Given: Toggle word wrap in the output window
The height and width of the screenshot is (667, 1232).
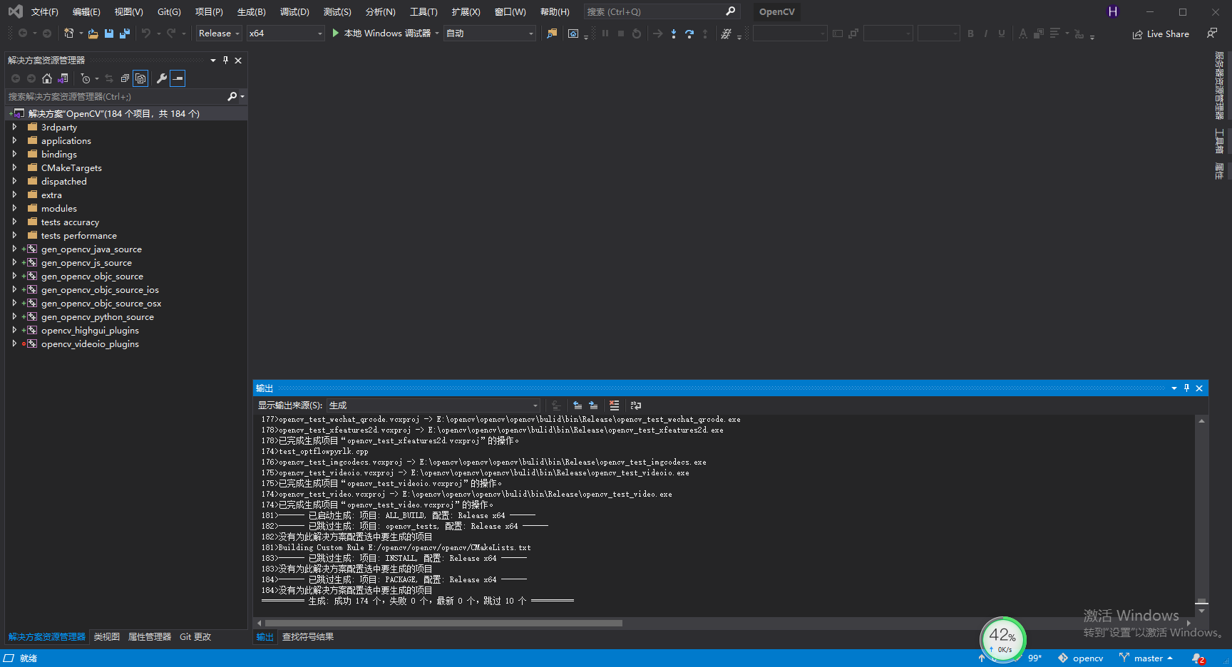Looking at the screenshot, I should pyautogui.click(x=635, y=405).
